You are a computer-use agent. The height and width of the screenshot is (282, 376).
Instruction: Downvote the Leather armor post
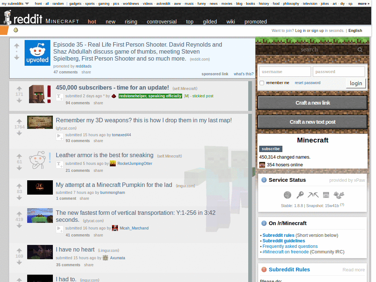coord(19,168)
